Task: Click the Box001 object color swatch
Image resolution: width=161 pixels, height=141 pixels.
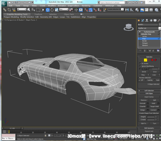Action: [160, 25]
